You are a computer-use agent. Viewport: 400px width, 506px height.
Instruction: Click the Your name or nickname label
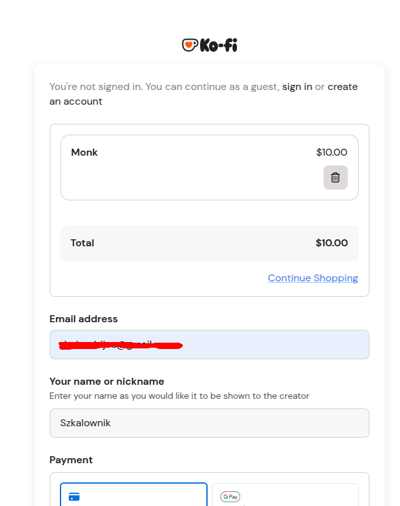click(x=106, y=382)
